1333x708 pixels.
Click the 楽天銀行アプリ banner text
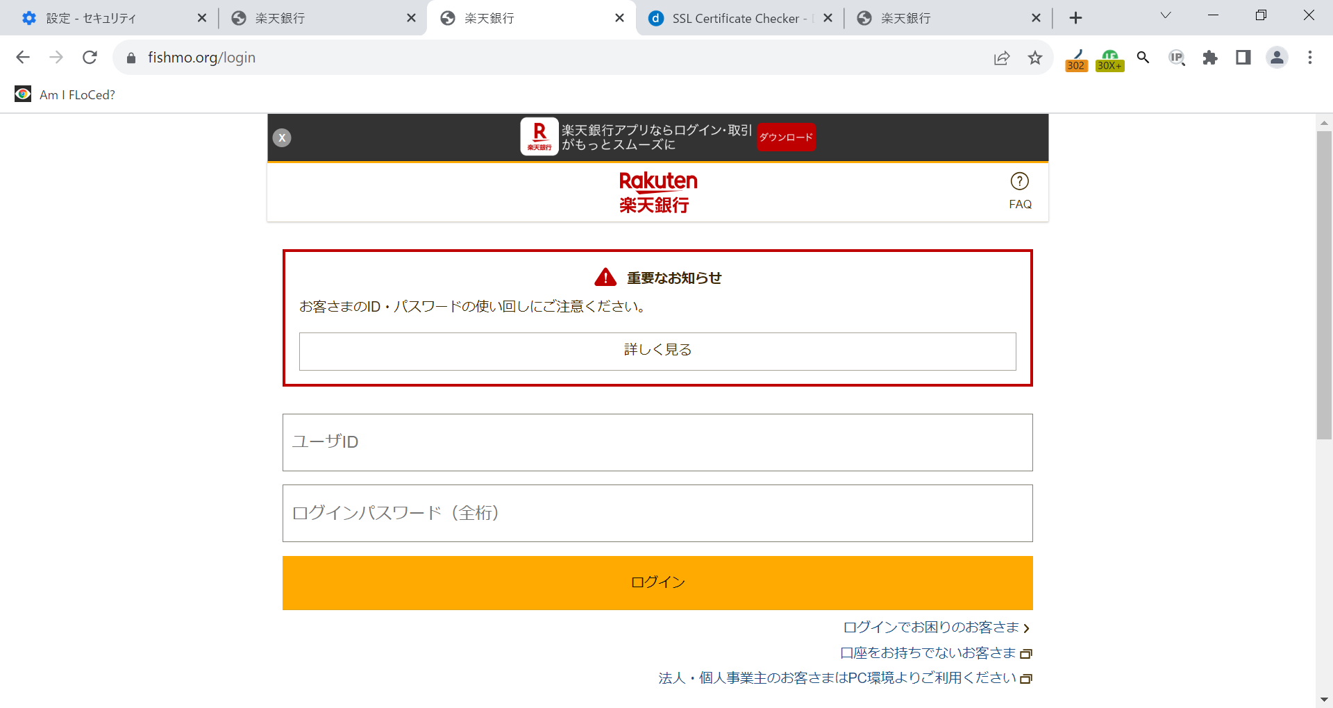[x=657, y=137]
